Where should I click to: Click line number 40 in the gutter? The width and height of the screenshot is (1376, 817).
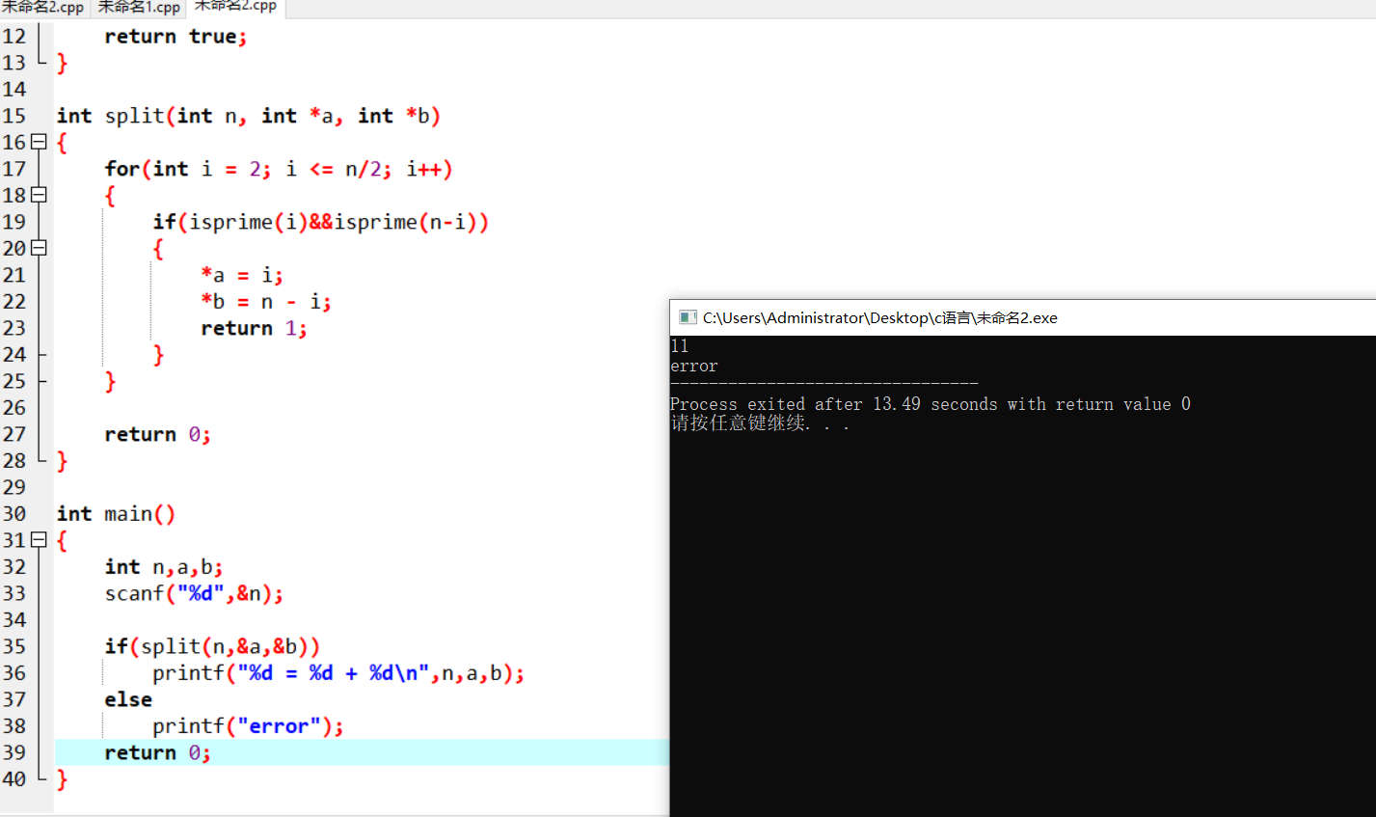(x=14, y=779)
